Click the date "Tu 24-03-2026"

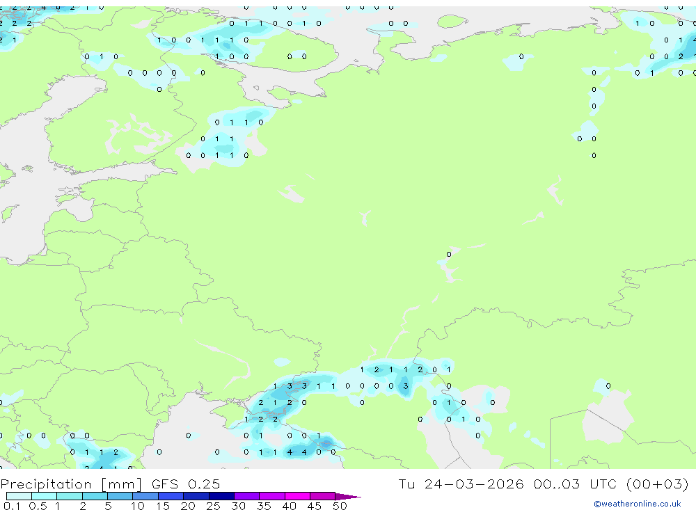(x=461, y=484)
